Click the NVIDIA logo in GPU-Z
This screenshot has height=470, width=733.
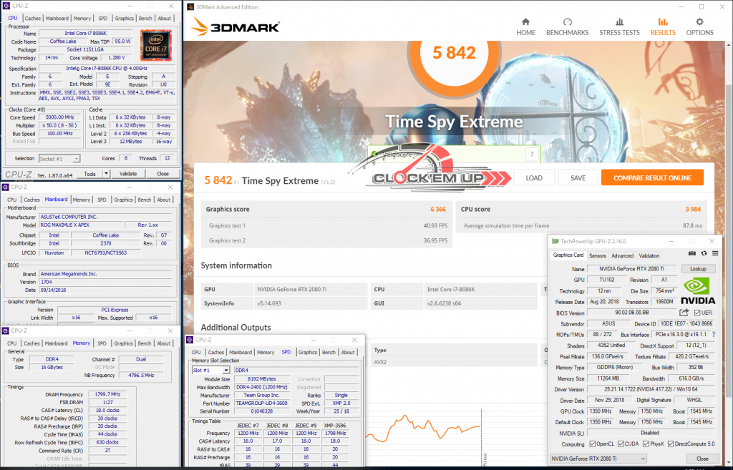click(x=697, y=291)
